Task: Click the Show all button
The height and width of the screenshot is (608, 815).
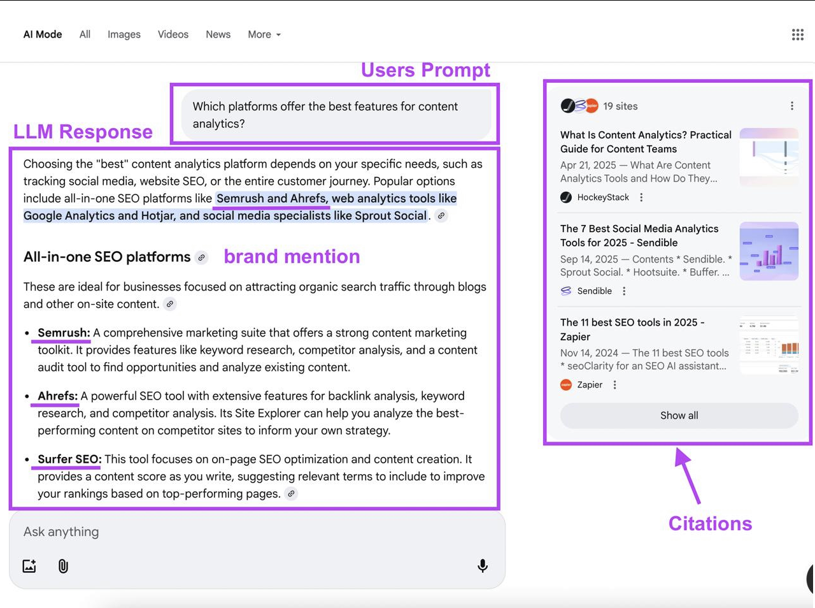Action: click(x=679, y=416)
